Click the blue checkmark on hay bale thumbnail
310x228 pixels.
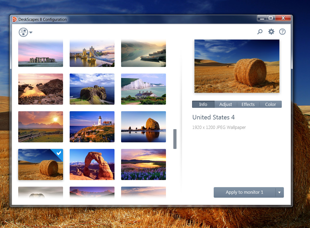(x=59, y=153)
